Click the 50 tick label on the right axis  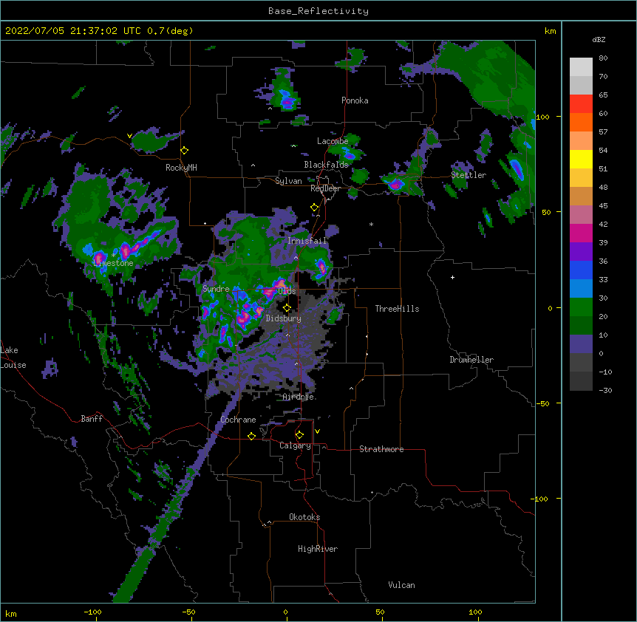click(x=546, y=212)
